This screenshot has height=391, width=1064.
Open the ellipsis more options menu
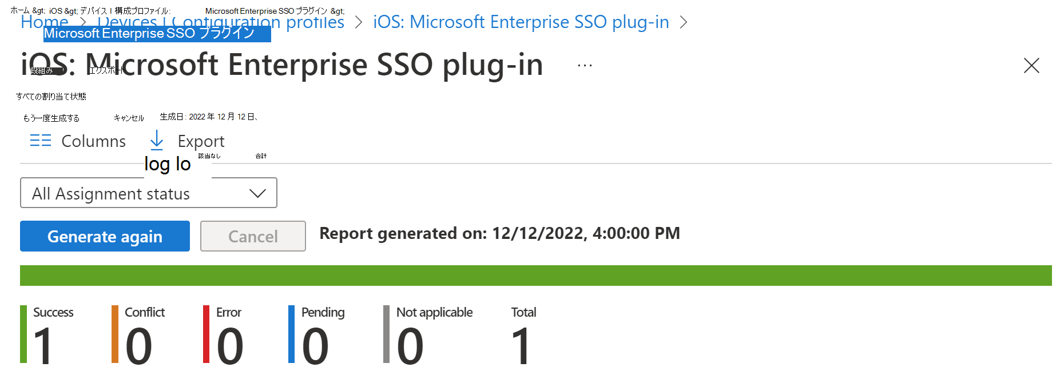(585, 65)
